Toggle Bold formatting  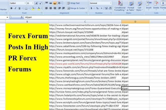11,8
